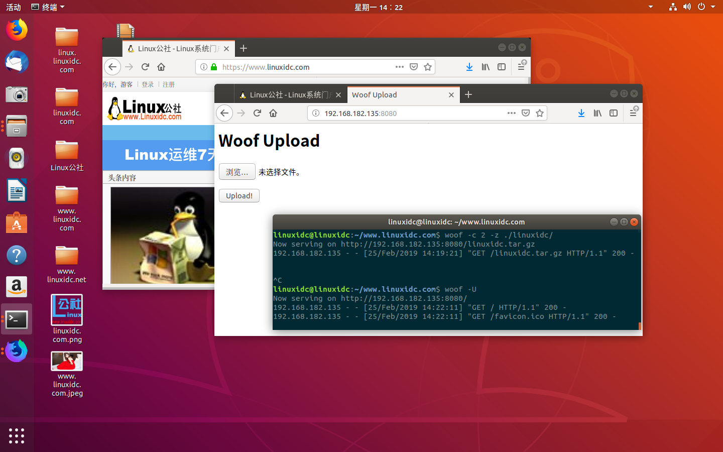This screenshot has width=723, height=452.
Task: Go to Firefox home page
Action: click(x=273, y=113)
